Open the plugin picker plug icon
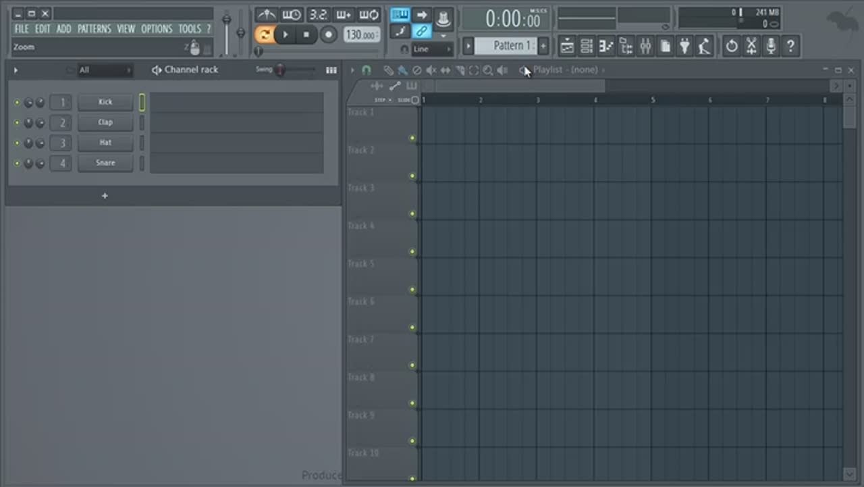This screenshot has width=864, height=487. pyautogui.click(x=684, y=46)
